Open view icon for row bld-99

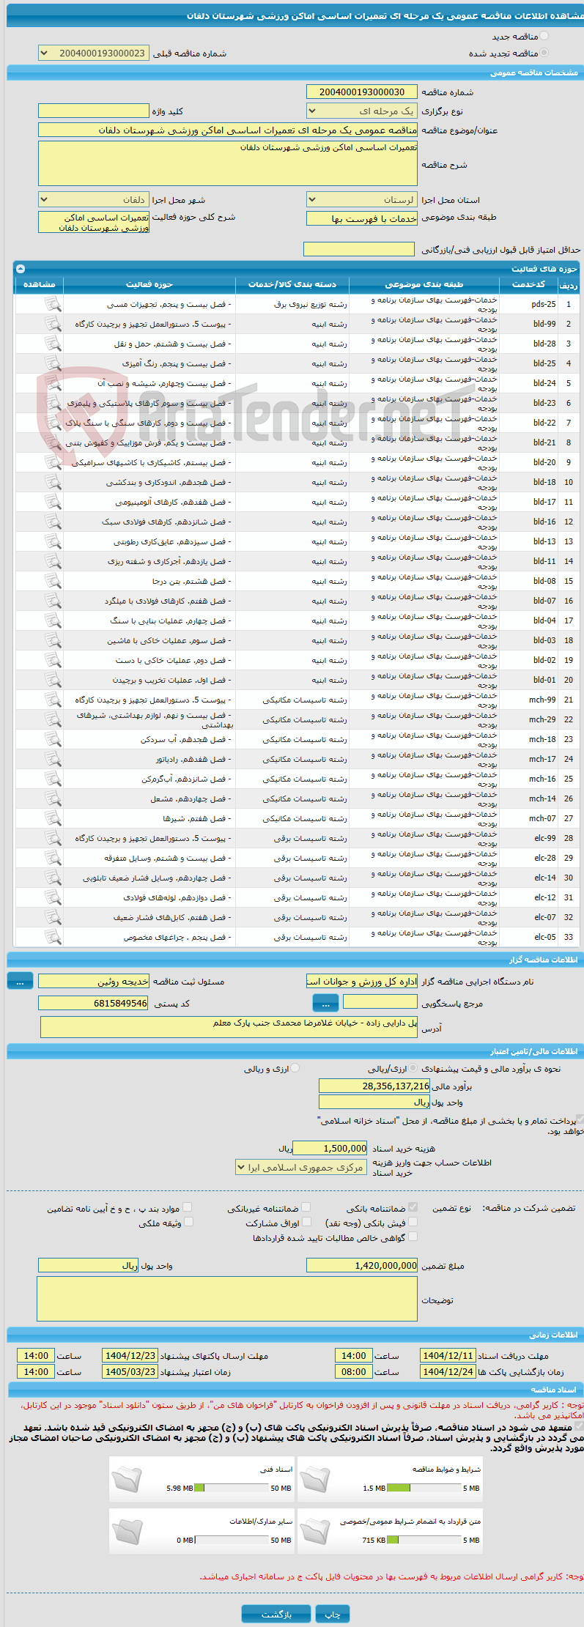[x=53, y=324]
